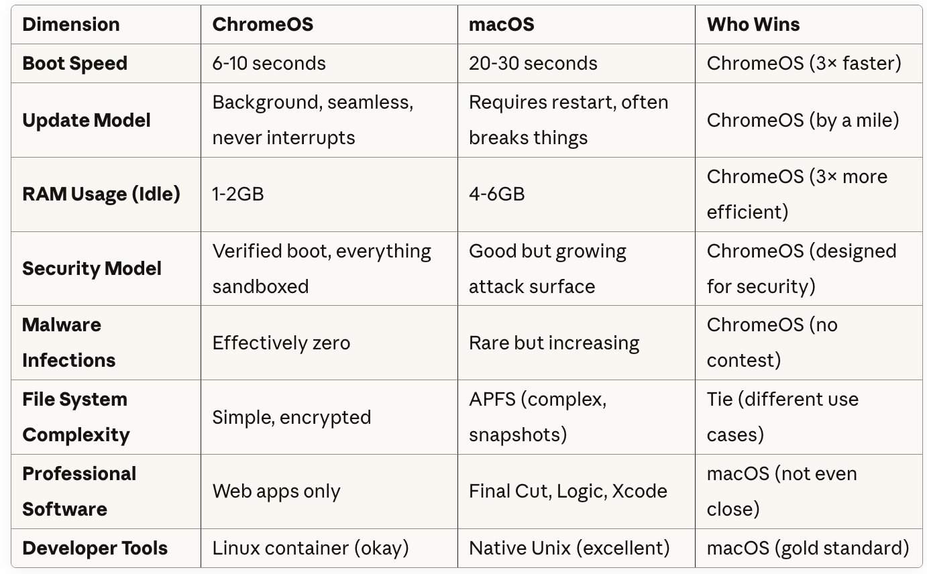Image resolution: width=927 pixels, height=574 pixels.
Task: Select the "Web apps only" cell
Action: pos(276,492)
